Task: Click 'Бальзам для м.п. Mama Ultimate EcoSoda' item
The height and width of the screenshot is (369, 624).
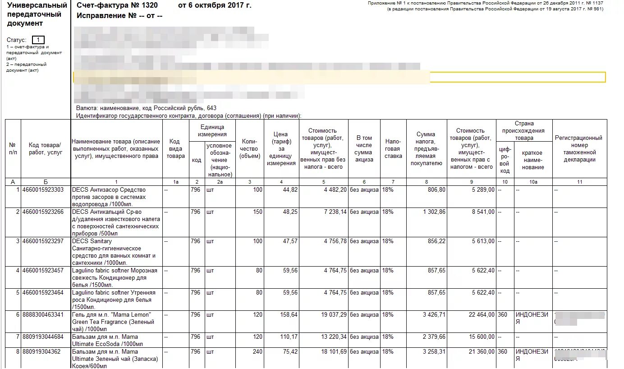Action: pyautogui.click(x=107, y=341)
